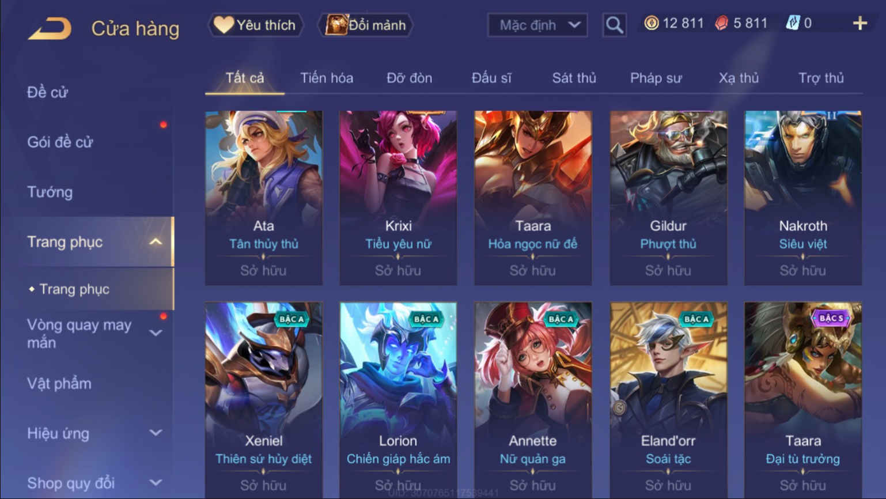Open the Mặc định sort dropdown
Viewport: 886px width, 499px height.
pyautogui.click(x=537, y=25)
